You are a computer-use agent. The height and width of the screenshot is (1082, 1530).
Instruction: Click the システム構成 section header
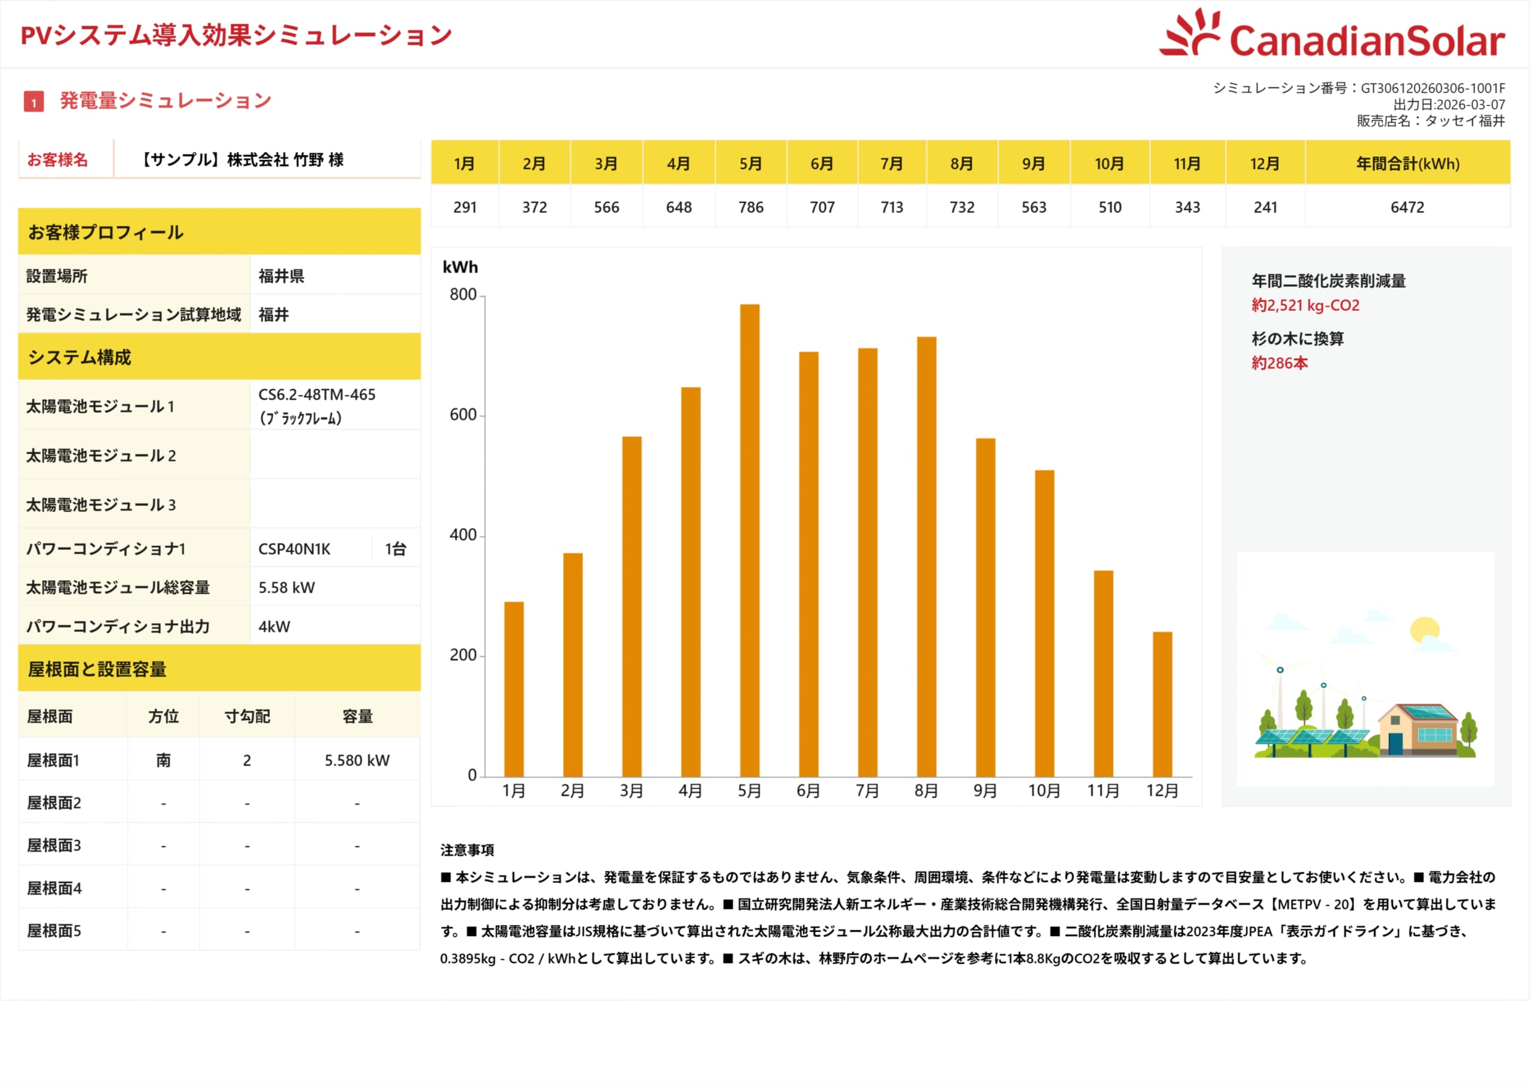pyautogui.click(x=219, y=357)
